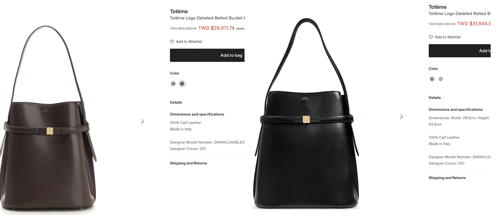Collapse Dimensions and specifications on black bag listing
This screenshot has width=502, height=215.
point(456,109)
